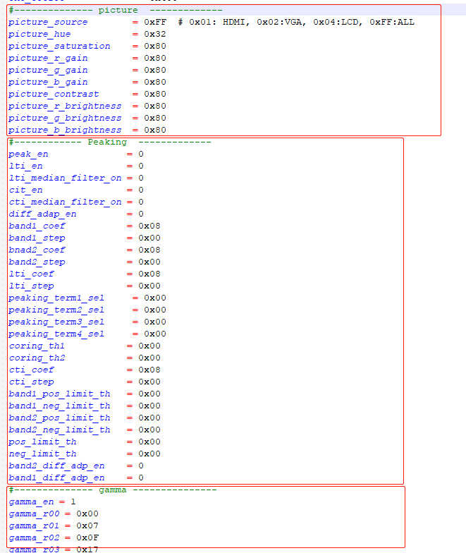The height and width of the screenshot is (553, 466).
Task: Click the picture_saturation parameter name
Action: pos(59,47)
